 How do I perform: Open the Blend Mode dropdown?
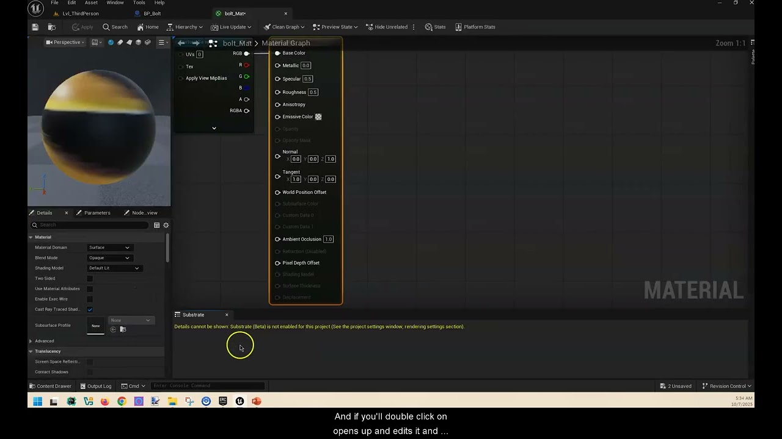pyautogui.click(x=109, y=258)
